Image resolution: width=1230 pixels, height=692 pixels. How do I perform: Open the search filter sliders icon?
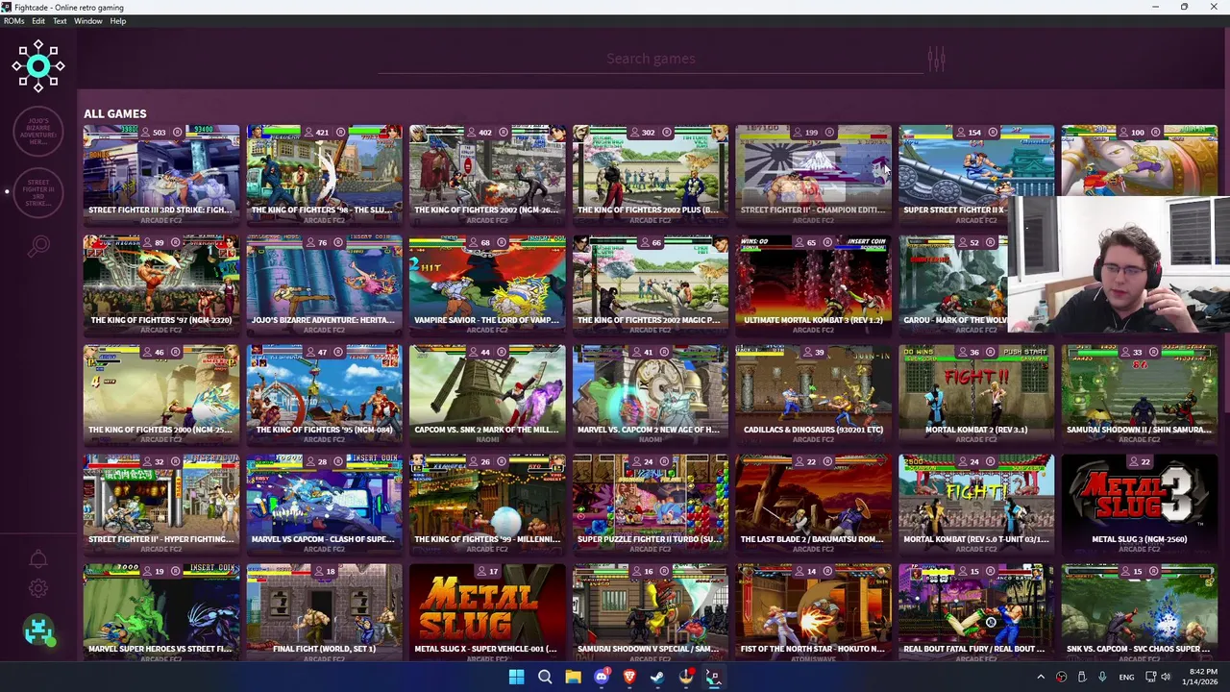click(936, 60)
